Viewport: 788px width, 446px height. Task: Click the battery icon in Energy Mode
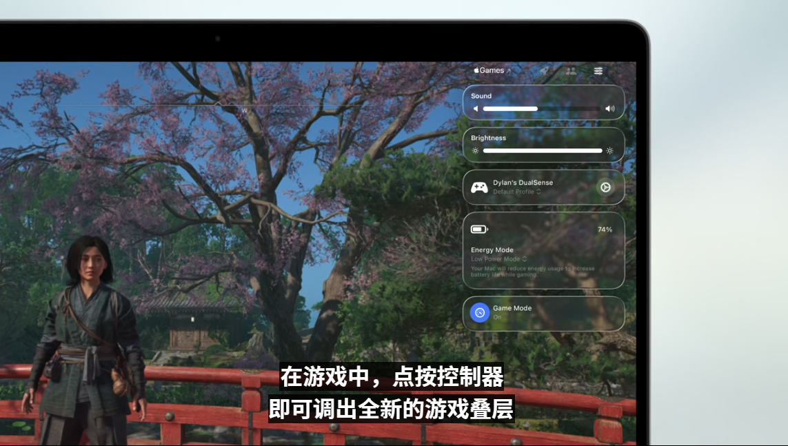point(479,229)
